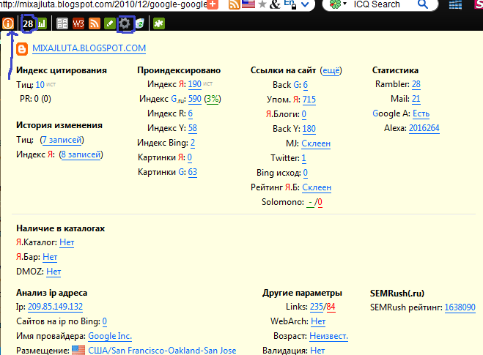Open IP address 209.85.149.132
The width and height of the screenshot is (483, 355).
coord(56,307)
